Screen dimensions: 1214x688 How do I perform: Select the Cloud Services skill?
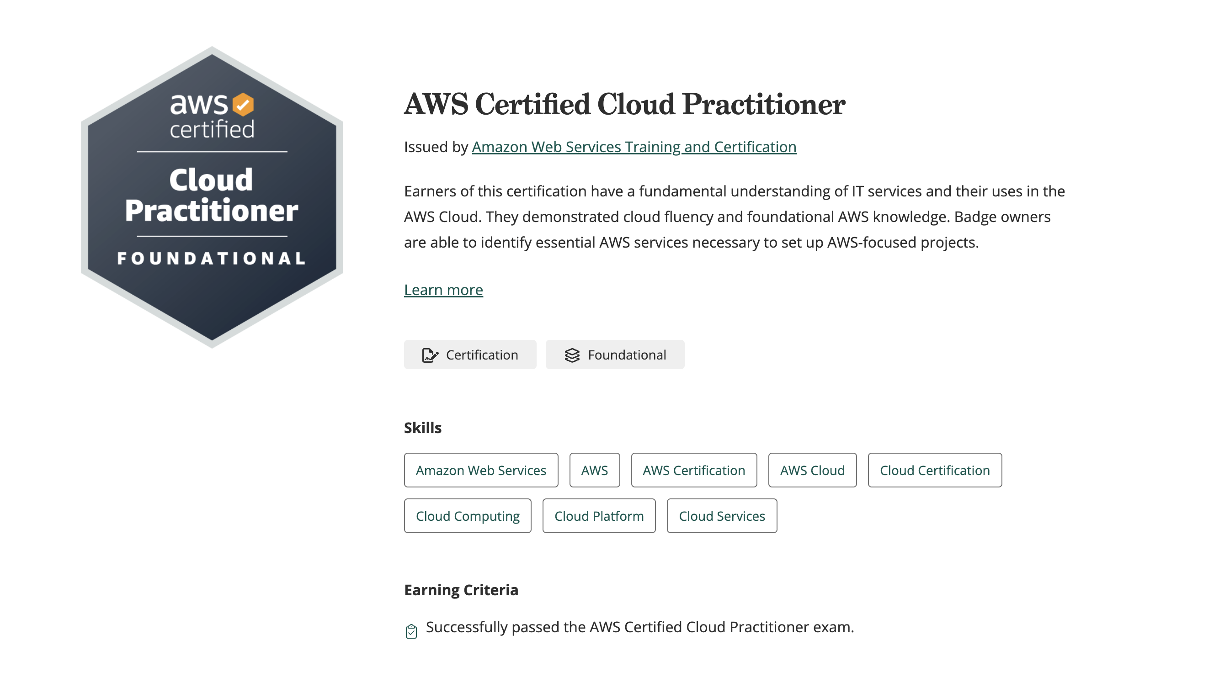[x=721, y=516]
